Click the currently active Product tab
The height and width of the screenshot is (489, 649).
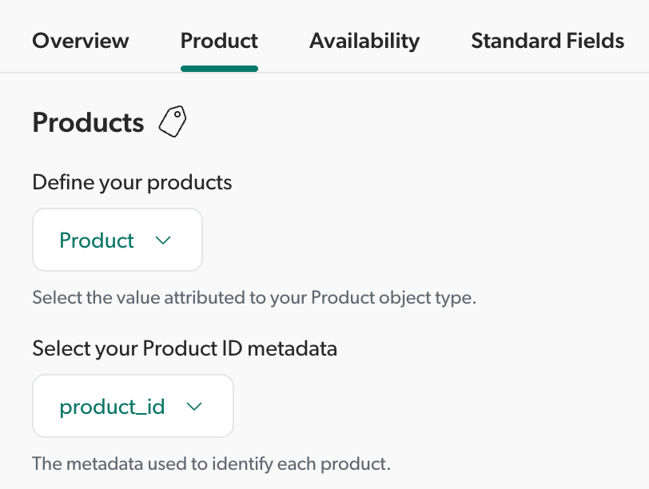219,41
